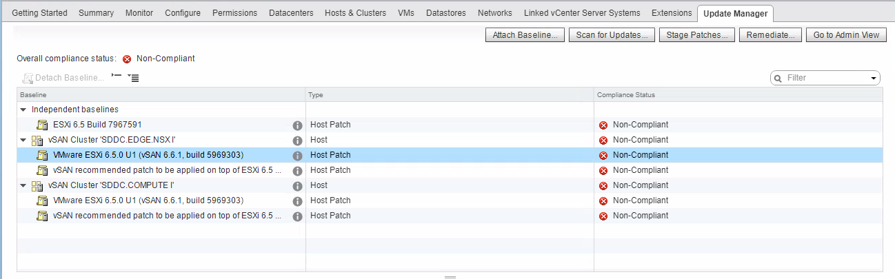Click the Expand All tree icon
895x279 pixels.
pyautogui.click(x=134, y=78)
